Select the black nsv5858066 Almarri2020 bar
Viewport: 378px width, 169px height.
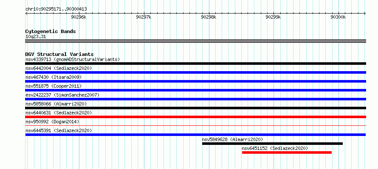click(x=195, y=108)
